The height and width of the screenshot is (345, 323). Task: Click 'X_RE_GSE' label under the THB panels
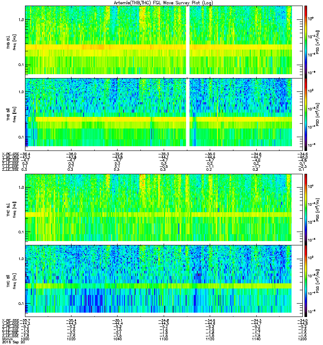point(10,154)
